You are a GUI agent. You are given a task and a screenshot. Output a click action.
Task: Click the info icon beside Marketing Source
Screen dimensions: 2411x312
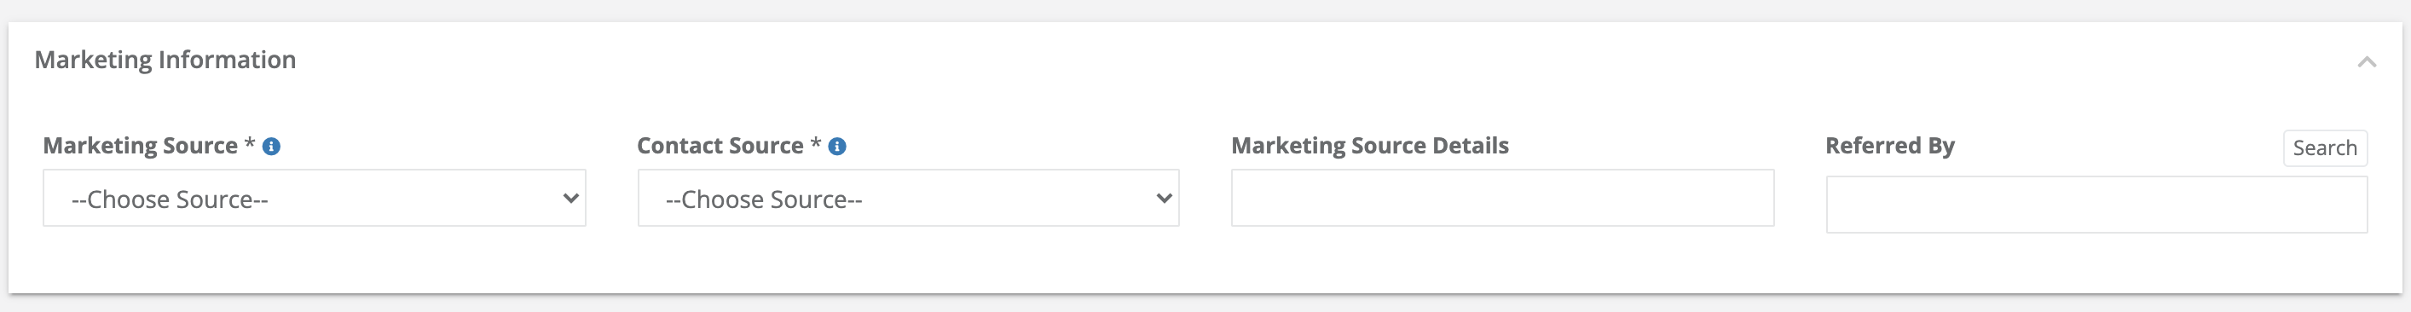271,146
